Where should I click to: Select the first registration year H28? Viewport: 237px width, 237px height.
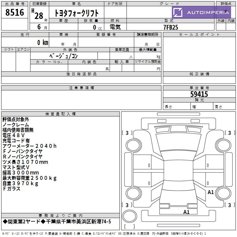tap(37, 14)
